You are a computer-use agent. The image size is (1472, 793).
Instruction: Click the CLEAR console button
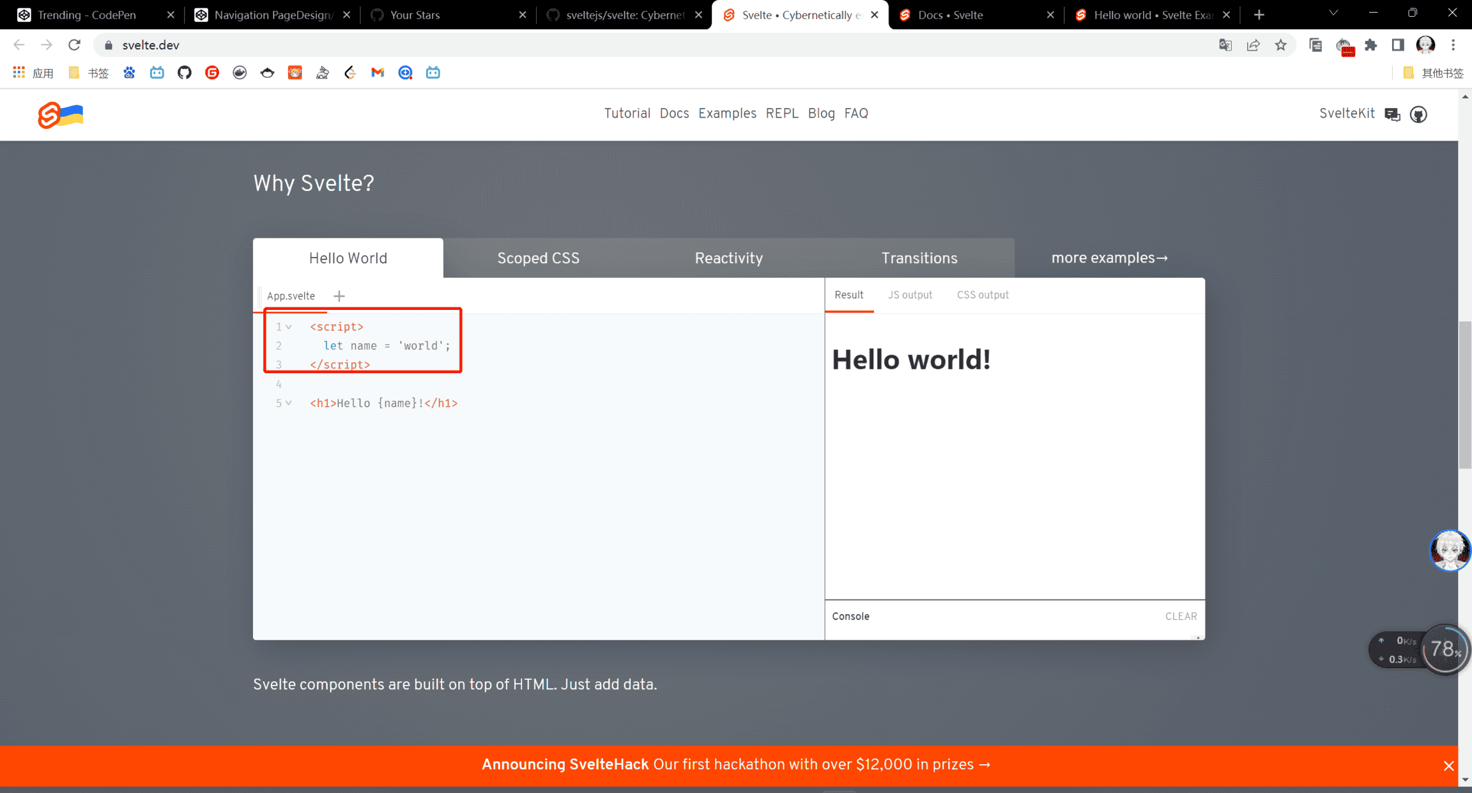pos(1181,616)
